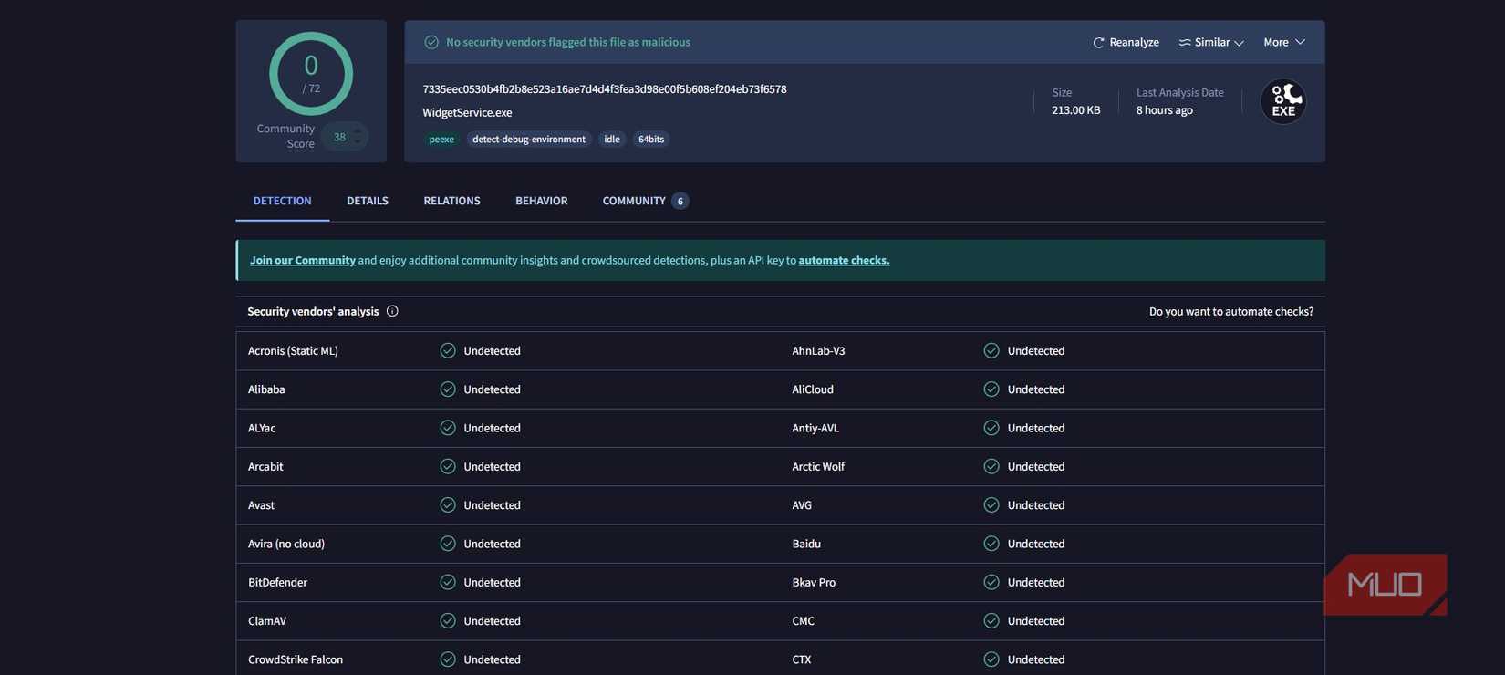Click Do you want to automate checks?
The height and width of the screenshot is (675, 1505).
pyautogui.click(x=1231, y=312)
